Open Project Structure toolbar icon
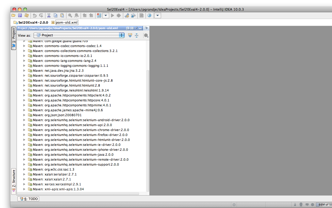The width and height of the screenshot is (332, 208). click(133, 16)
